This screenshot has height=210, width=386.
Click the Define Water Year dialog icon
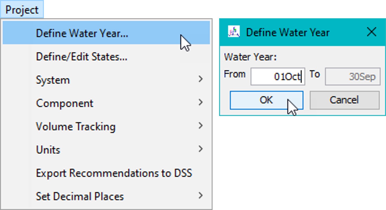click(234, 32)
